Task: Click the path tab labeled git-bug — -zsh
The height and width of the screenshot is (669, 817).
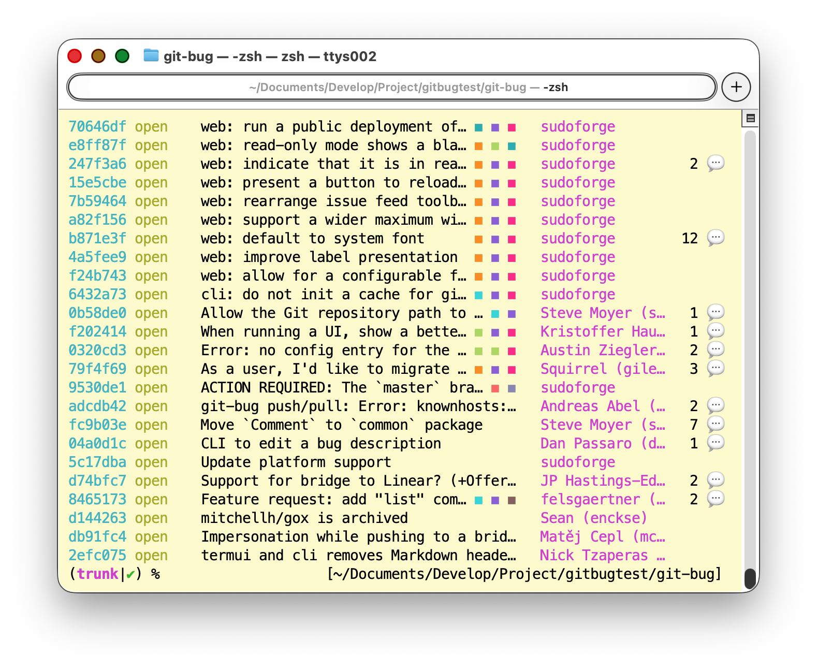Action: point(391,87)
